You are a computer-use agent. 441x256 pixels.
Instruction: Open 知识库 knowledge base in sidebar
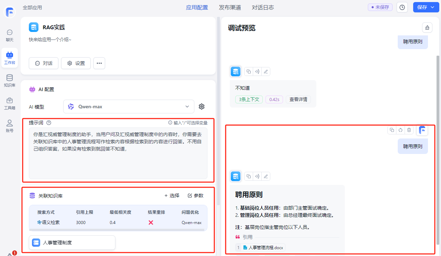click(x=10, y=81)
